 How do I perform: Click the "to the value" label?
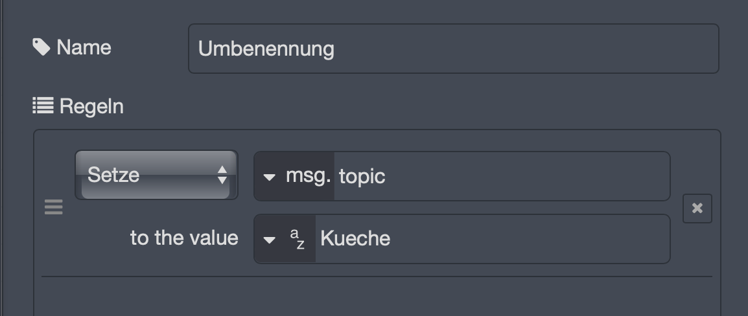coord(184,238)
